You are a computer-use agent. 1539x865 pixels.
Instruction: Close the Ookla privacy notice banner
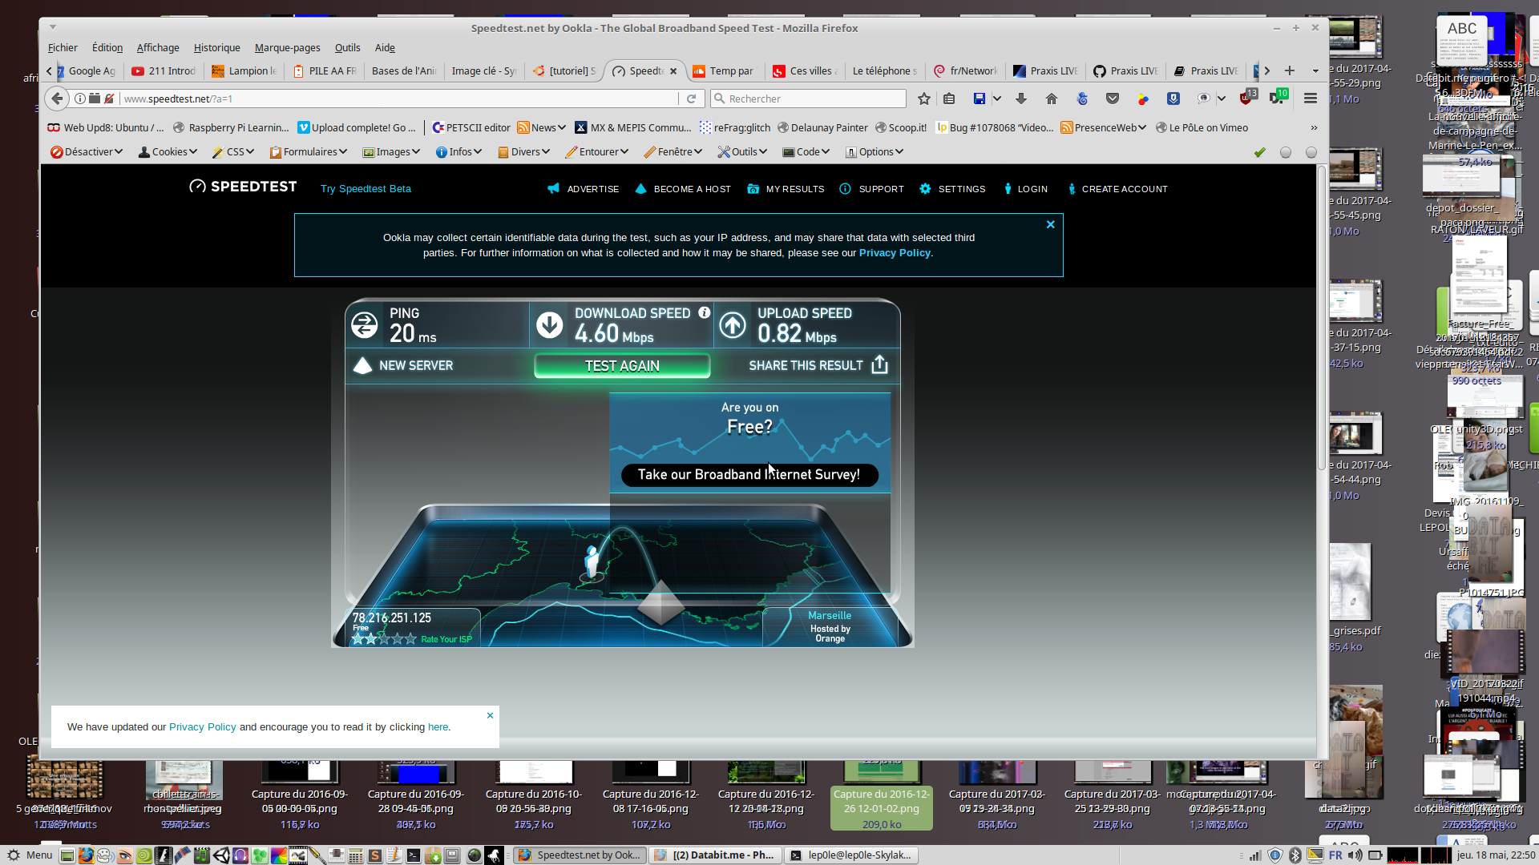pos(1050,225)
